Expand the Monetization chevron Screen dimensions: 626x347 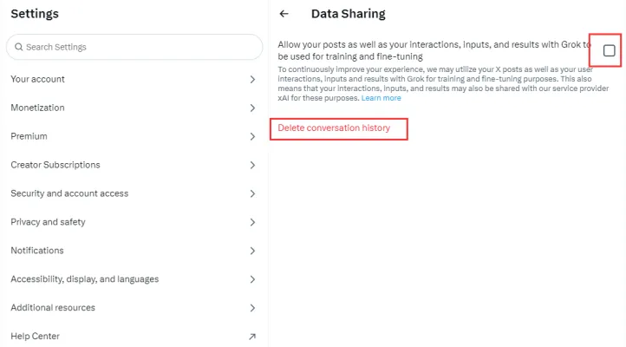coord(252,108)
